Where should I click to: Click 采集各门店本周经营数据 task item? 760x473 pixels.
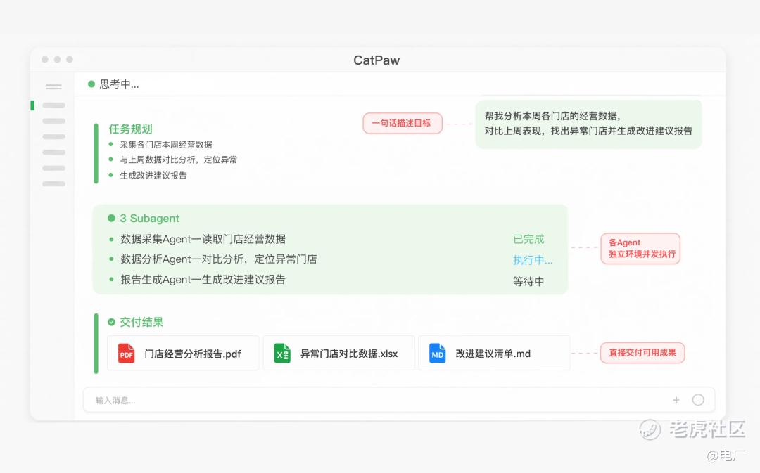tap(166, 144)
